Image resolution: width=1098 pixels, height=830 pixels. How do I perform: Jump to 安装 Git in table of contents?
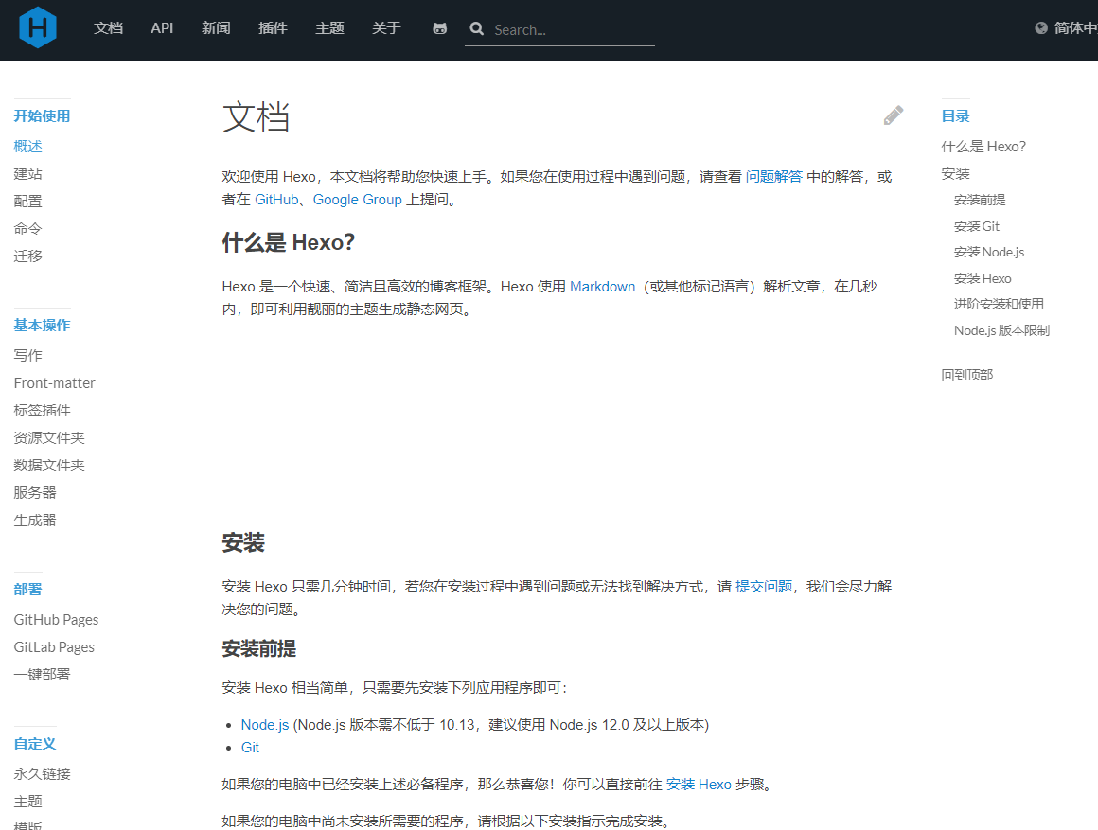tap(977, 226)
